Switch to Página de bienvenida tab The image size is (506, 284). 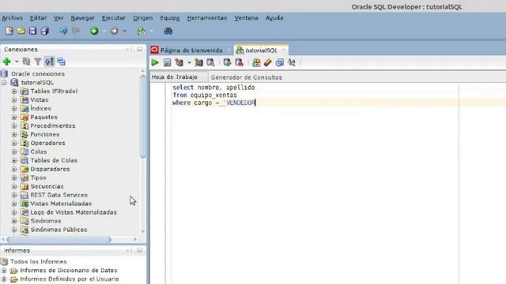coord(191,50)
